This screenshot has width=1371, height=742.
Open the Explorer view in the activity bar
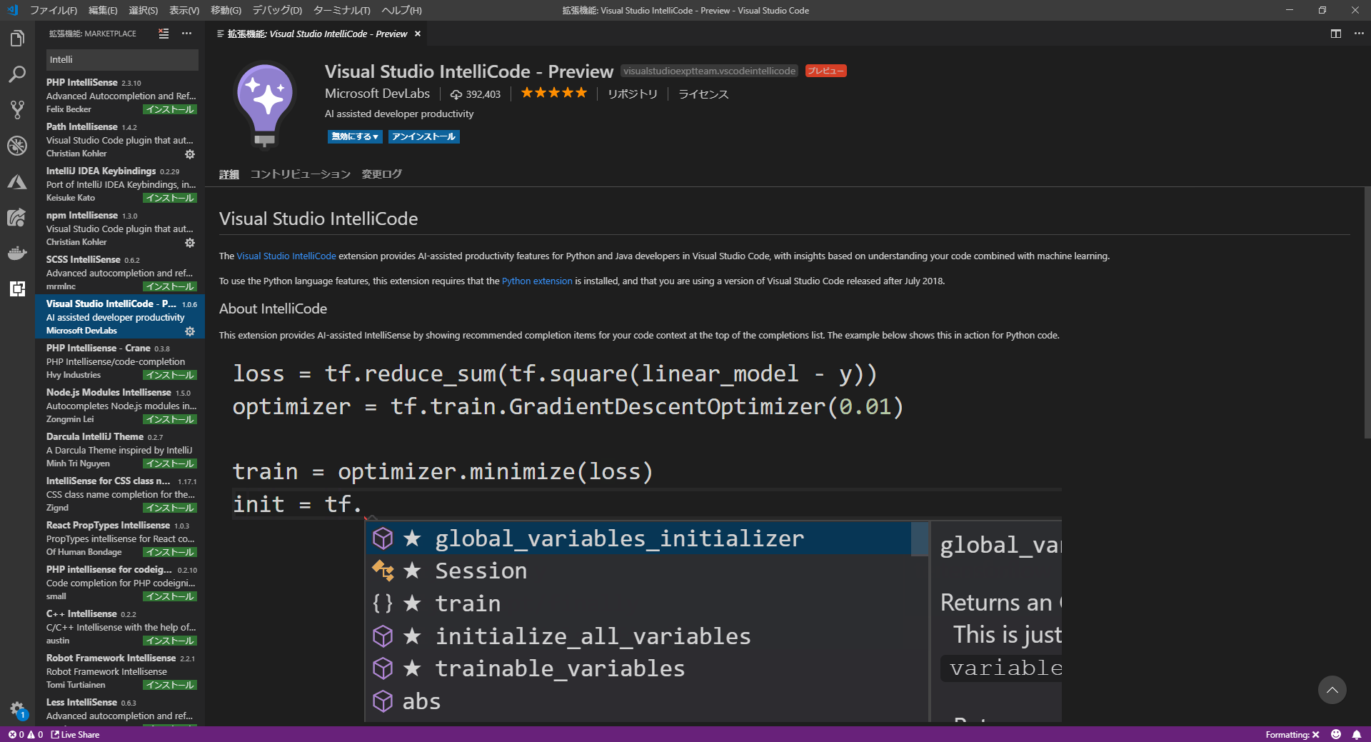[17, 39]
